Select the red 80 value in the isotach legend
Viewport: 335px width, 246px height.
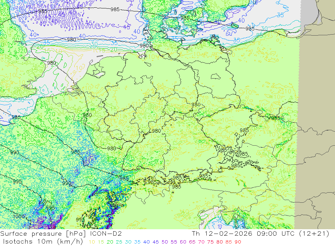[219, 242]
